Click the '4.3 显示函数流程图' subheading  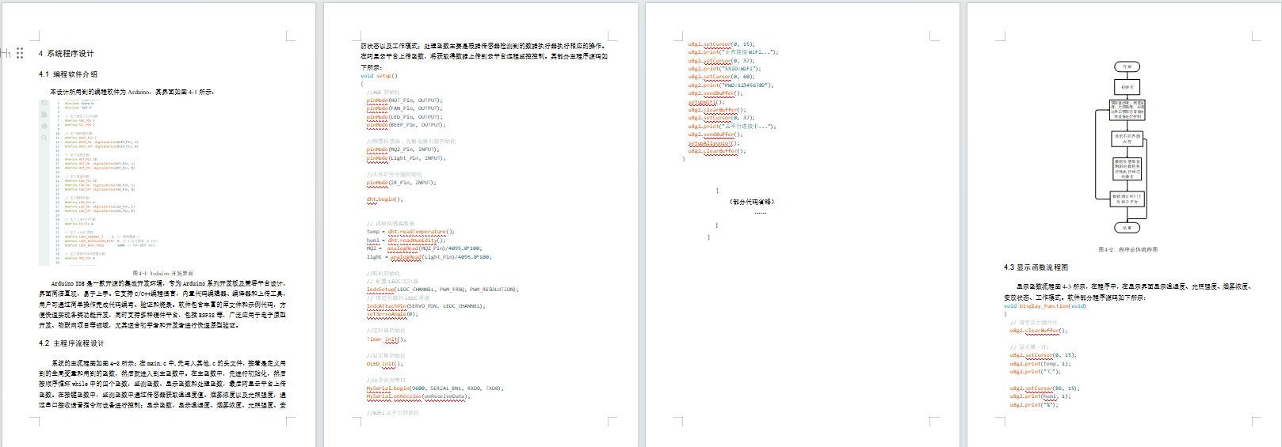[1036, 267]
